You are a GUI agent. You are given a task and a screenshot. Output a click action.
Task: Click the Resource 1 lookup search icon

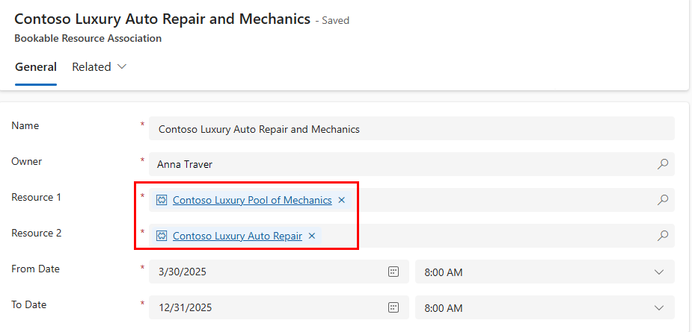pos(662,200)
